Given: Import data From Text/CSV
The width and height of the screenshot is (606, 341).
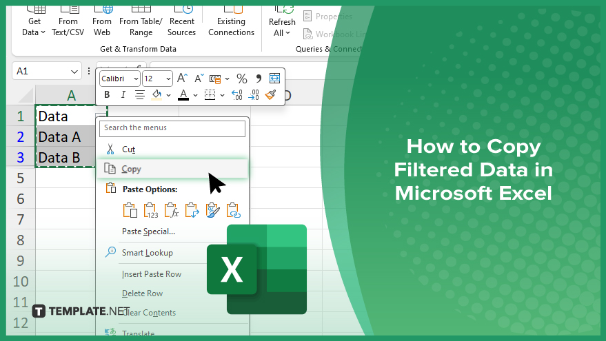Looking at the screenshot, I should point(68,21).
